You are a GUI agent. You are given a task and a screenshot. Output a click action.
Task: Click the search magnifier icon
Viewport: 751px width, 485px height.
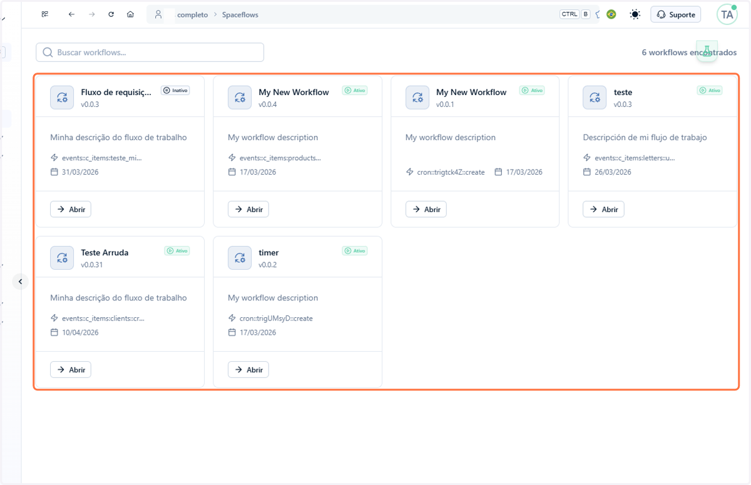tap(48, 53)
